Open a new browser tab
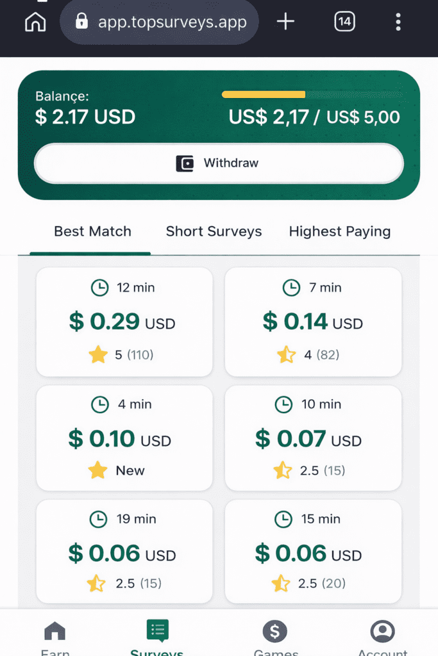This screenshot has height=656, width=438. [x=285, y=22]
